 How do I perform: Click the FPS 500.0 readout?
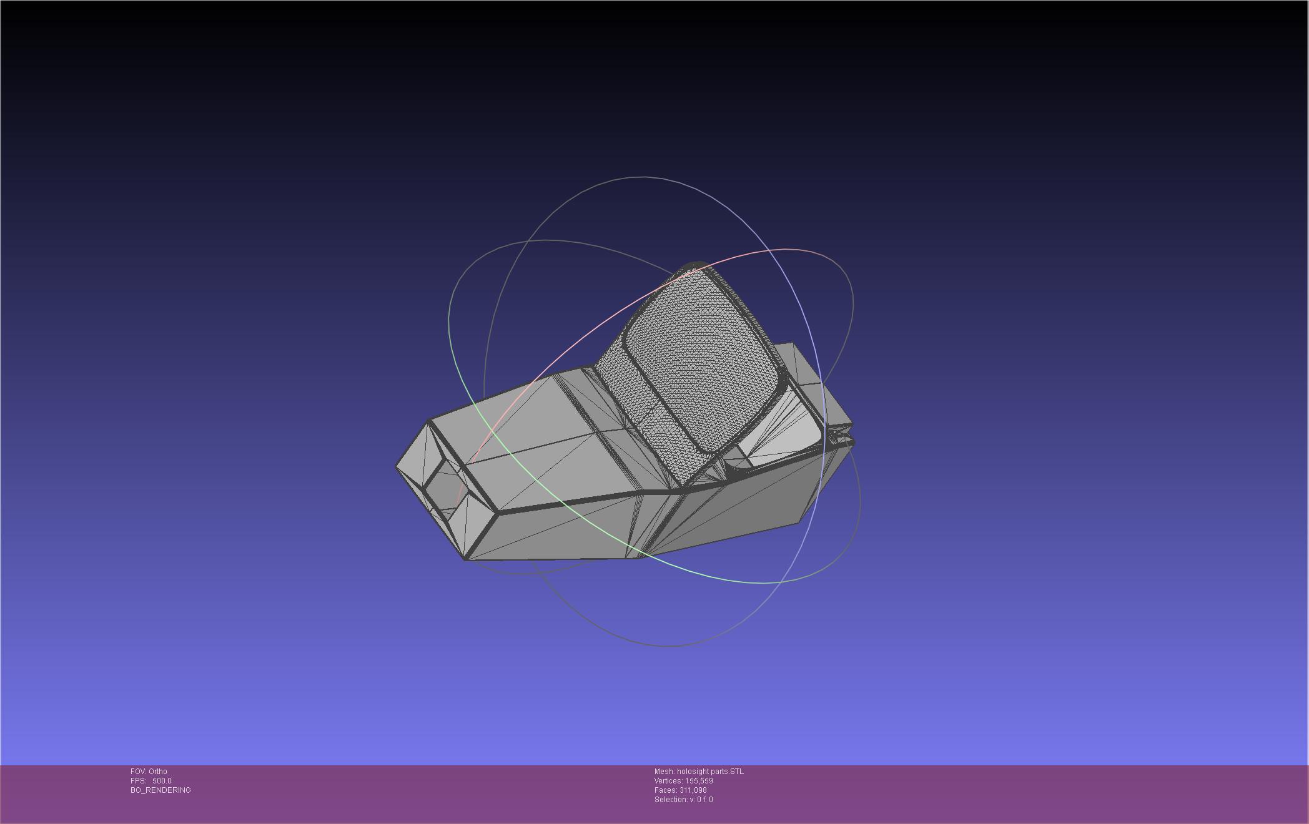tap(151, 781)
